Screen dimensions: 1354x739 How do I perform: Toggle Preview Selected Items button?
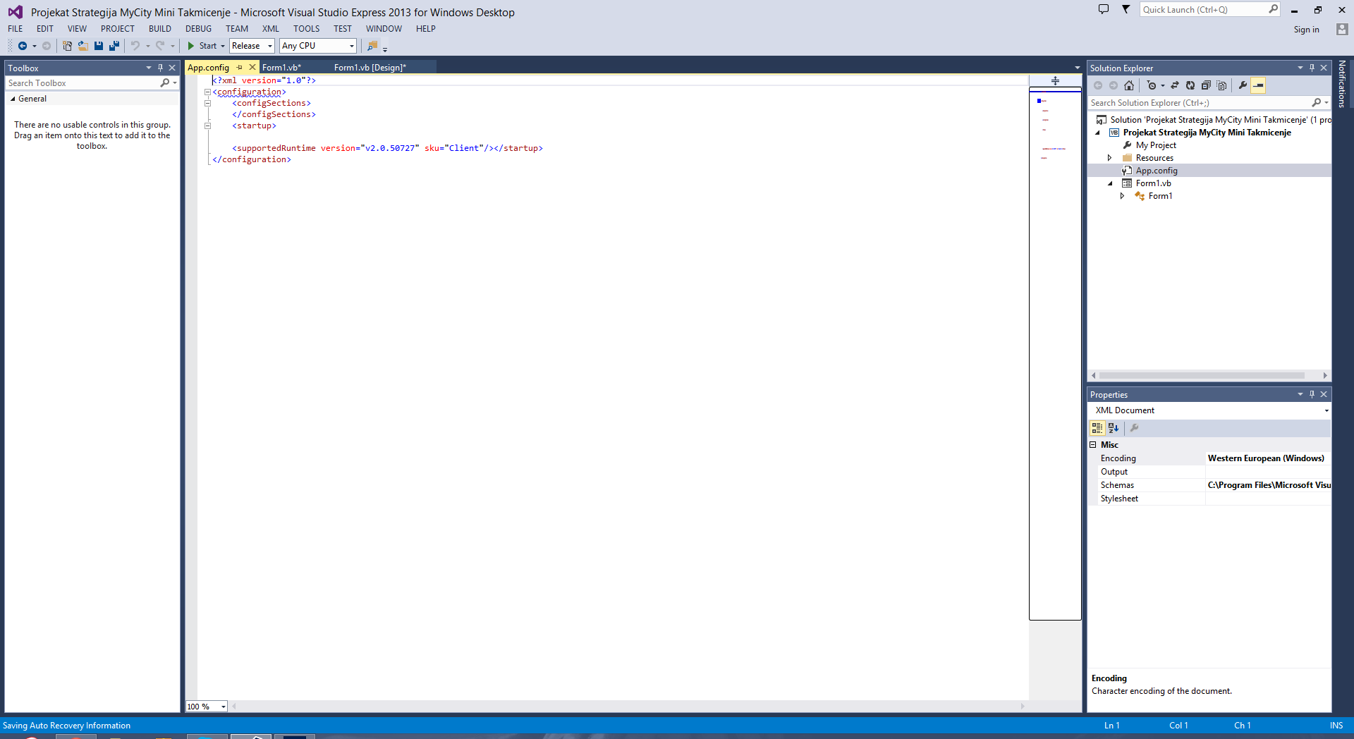tap(1258, 85)
